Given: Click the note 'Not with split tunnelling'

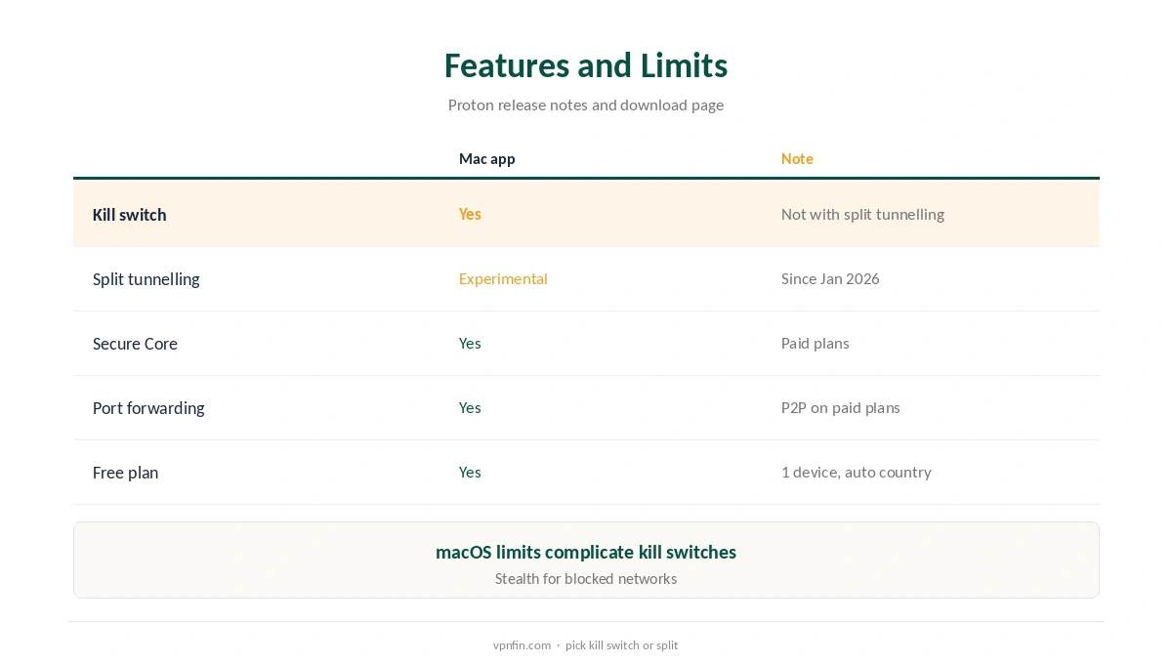Looking at the screenshot, I should pos(862,214).
